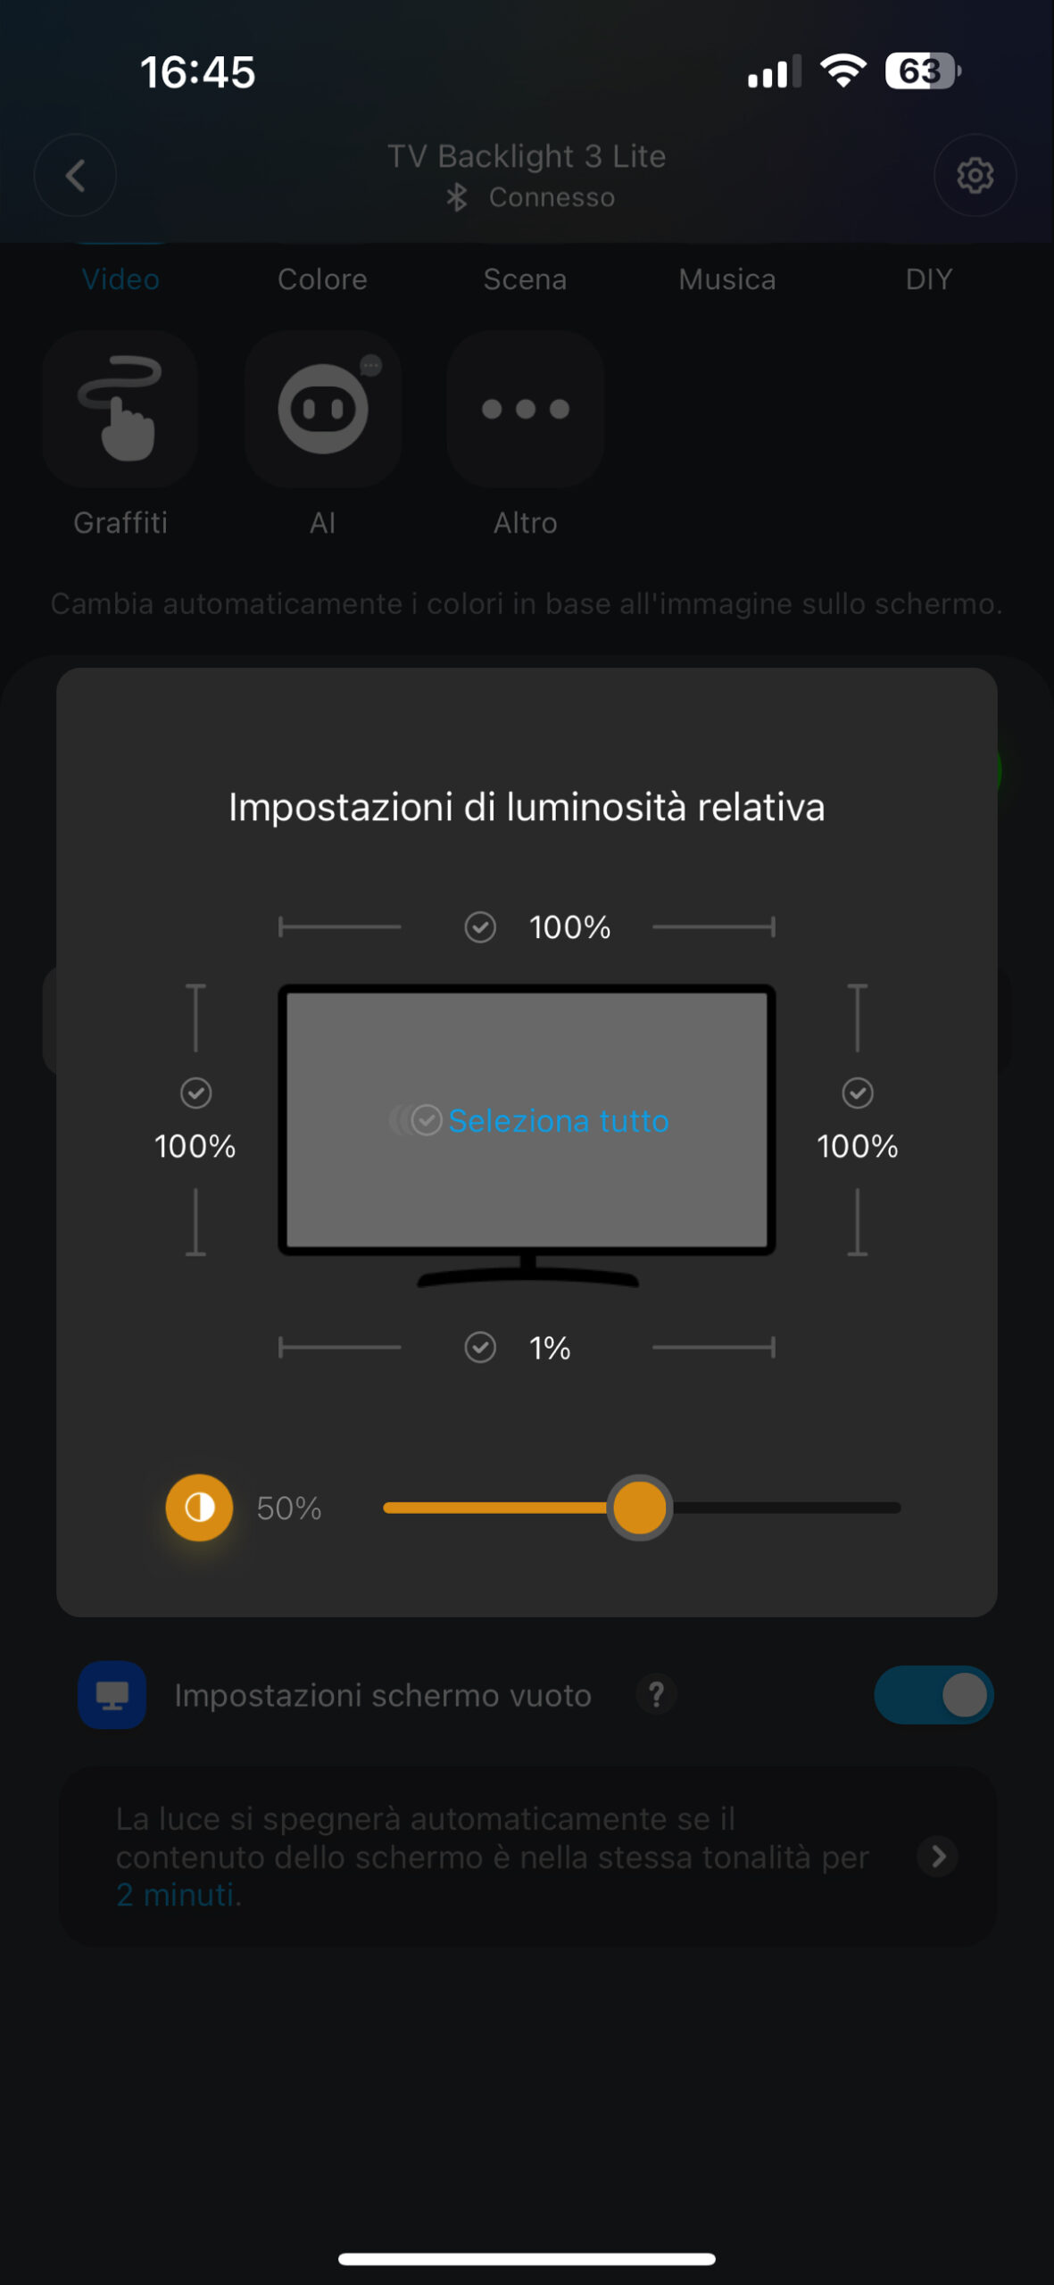Toggle the right side 100% checkmark
The height and width of the screenshot is (2285, 1054).
click(x=858, y=1093)
